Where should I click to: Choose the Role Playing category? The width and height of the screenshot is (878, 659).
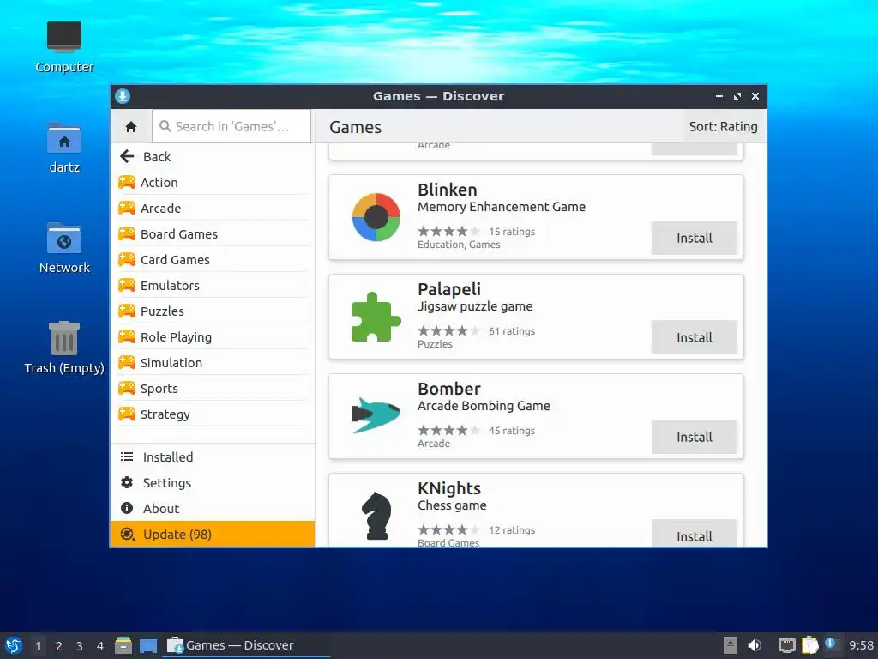point(213,337)
